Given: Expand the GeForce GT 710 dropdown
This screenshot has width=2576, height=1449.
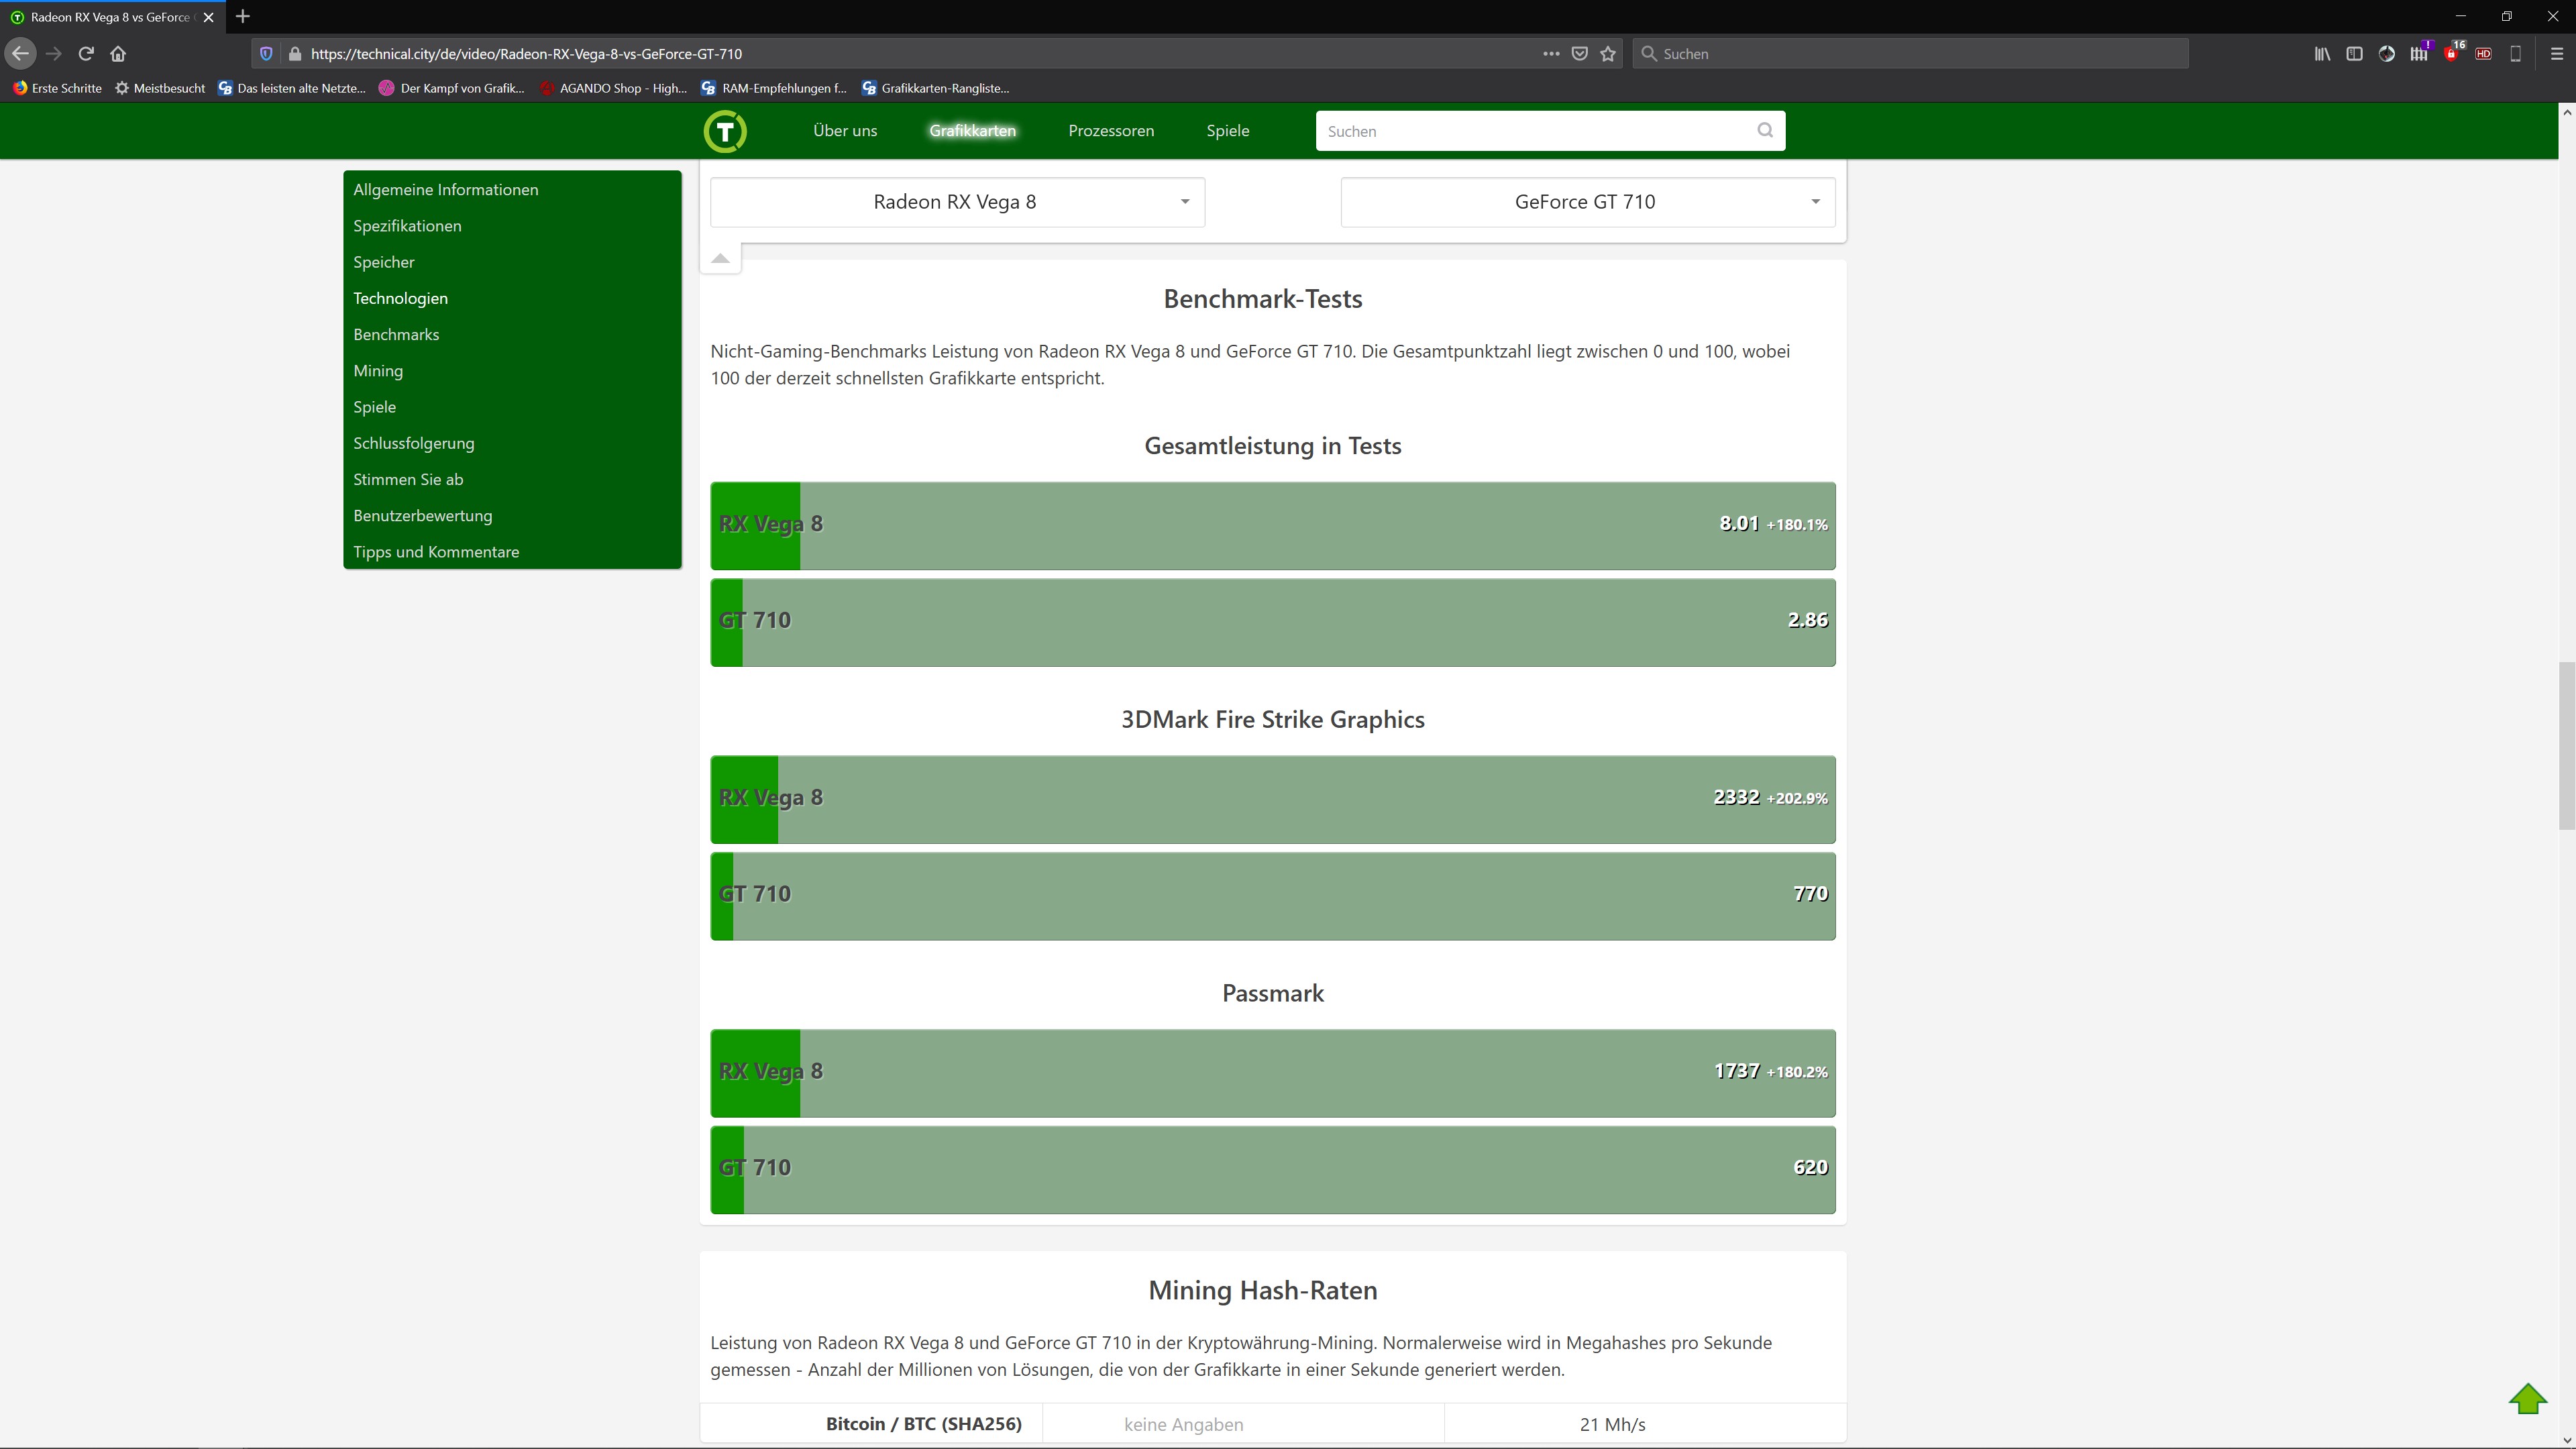Looking at the screenshot, I should 1587,202.
